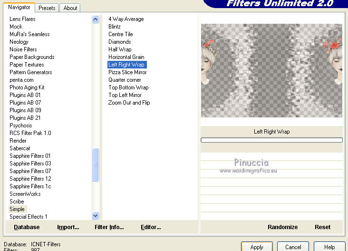Viewport: 348px width, 251px height.
Task: Select Render category
Action: pyautogui.click(x=18, y=141)
